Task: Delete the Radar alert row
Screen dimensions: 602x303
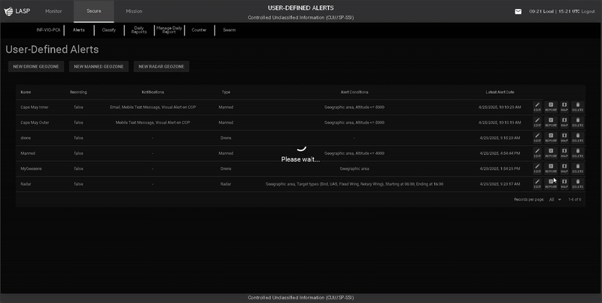Action: pyautogui.click(x=578, y=183)
